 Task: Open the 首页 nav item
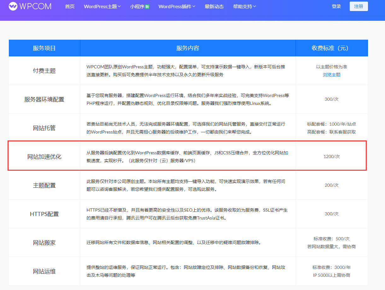[70, 6]
